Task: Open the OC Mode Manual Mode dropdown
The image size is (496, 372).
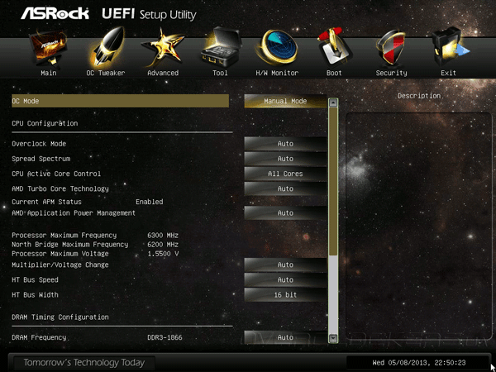Action: [285, 101]
